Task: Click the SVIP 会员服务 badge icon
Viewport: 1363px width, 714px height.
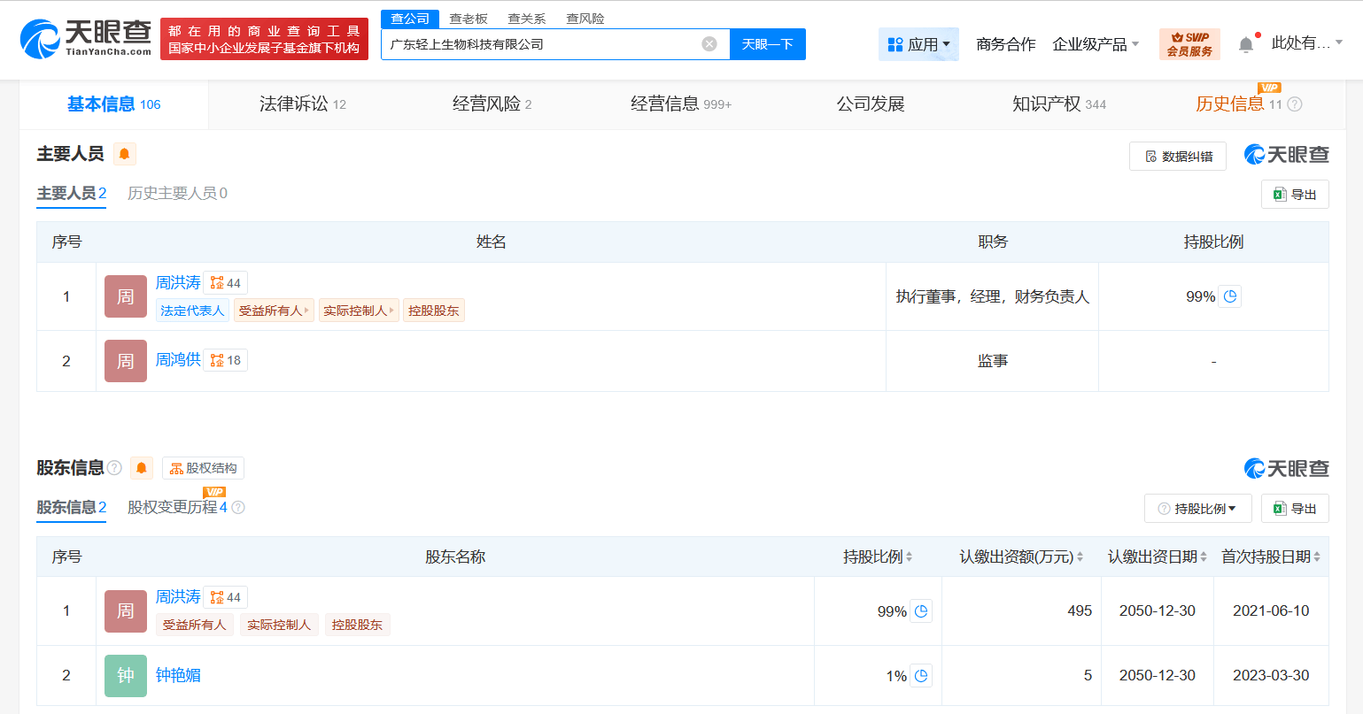Action: [1189, 43]
